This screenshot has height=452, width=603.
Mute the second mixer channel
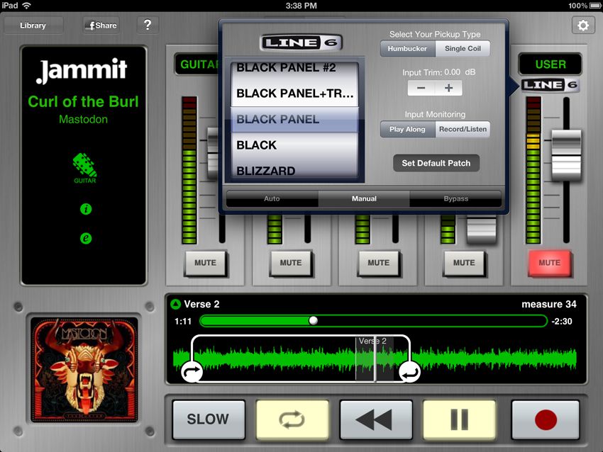click(291, 263)
